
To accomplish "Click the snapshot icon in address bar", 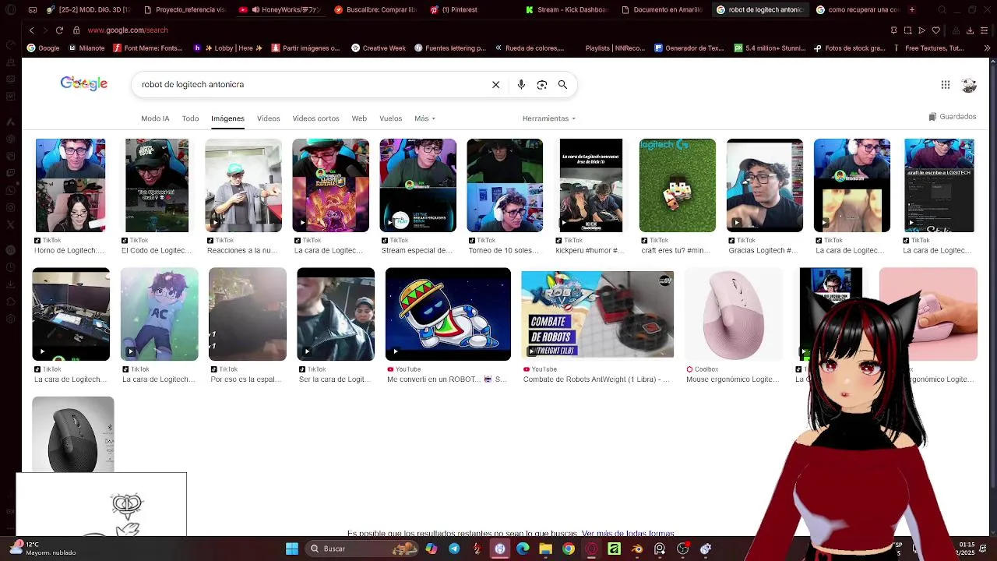I will tap(907, 30).
